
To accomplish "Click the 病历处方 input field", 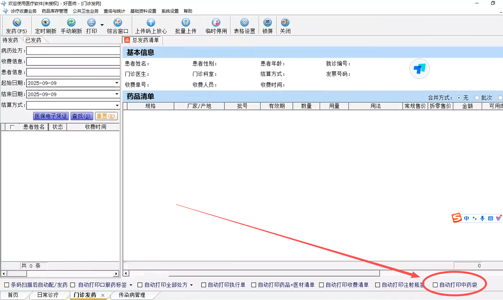I will pos(73,51).
